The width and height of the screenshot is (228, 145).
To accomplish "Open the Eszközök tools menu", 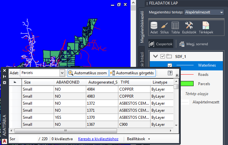I will [189, 28].
